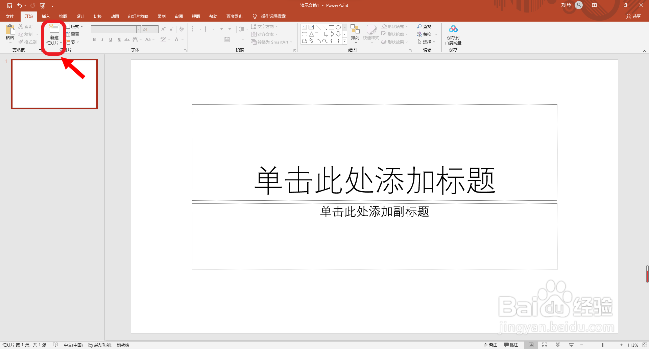
Task: Toggle Bold formatting
Action: 94,40
